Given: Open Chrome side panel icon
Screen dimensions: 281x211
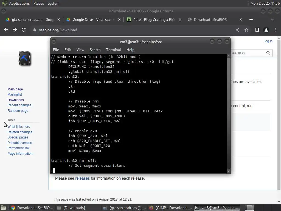Looking at the screenshot, I should click(x=257, y=30).
